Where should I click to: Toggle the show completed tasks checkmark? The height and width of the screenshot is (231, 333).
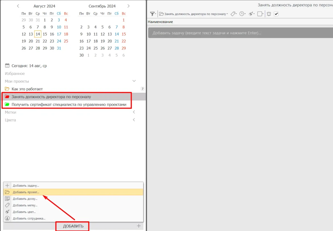pos(276,14)
